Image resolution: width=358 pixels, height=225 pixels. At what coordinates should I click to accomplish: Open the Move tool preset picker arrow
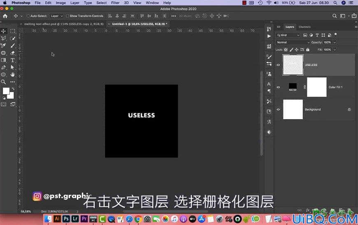point(21,16)
